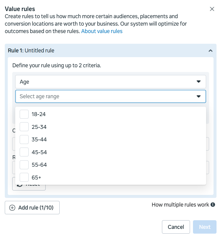Tick the 45-54 checkbox

click(x=24, y=152)
